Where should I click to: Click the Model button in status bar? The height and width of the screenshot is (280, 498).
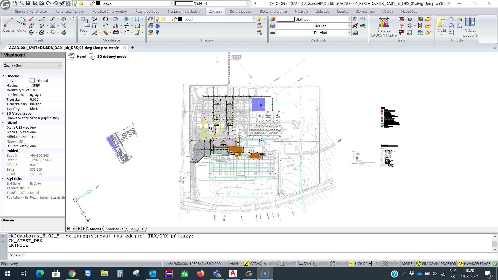coord(408,263)
